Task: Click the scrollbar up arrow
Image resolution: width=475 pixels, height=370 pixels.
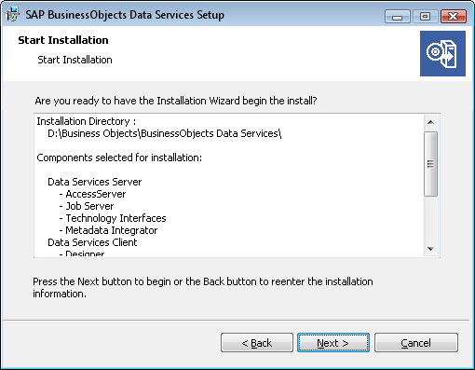Action: pyautogui.click(x=430, y=122)
